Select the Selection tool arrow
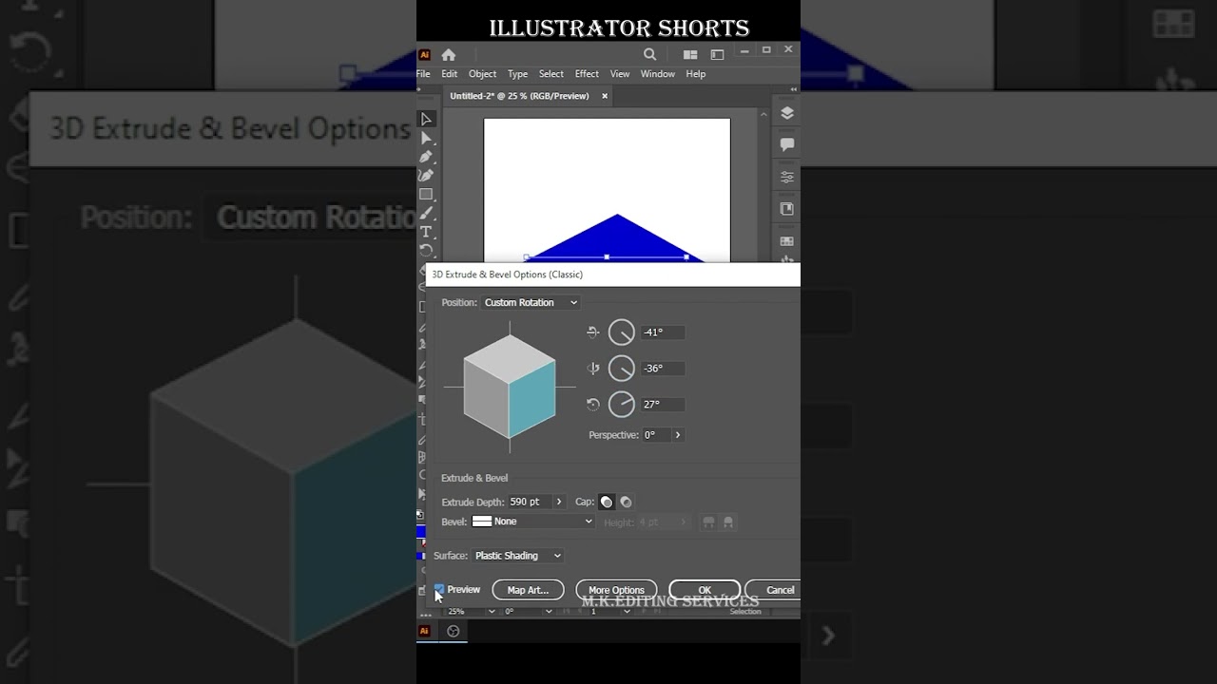This screenshot has width=1217, height=684. click(426, 119)
